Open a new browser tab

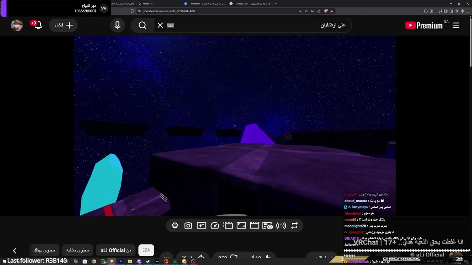point(276,4)
